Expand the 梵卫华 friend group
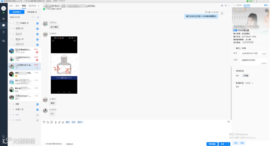Viewport: 270px width, 146px height. click(x=10, y=39)
